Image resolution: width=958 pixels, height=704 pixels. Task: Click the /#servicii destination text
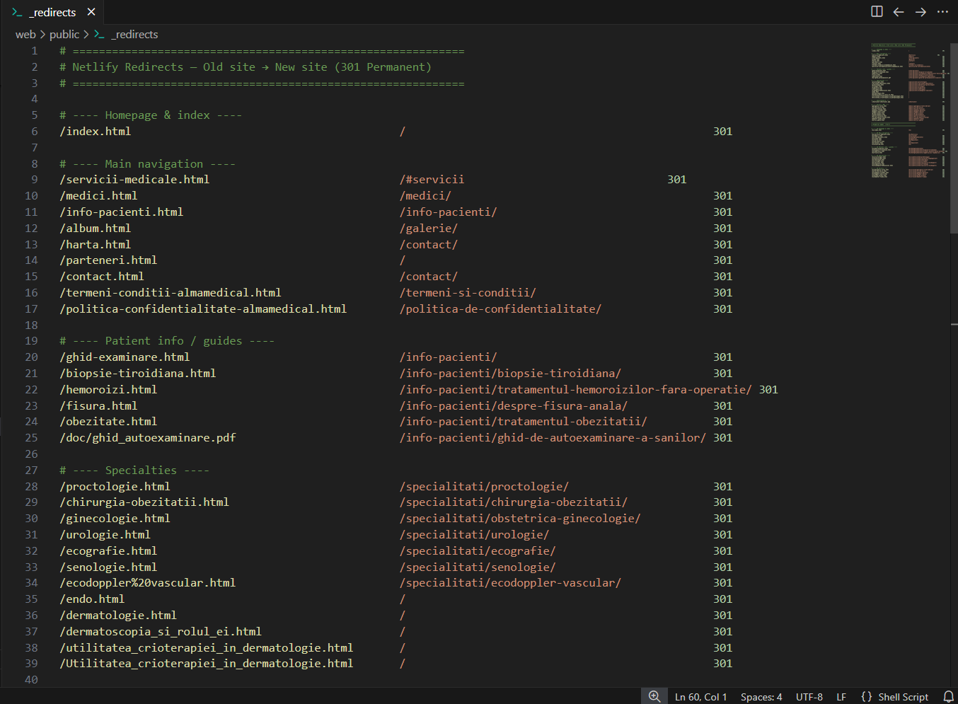[432, 180]
